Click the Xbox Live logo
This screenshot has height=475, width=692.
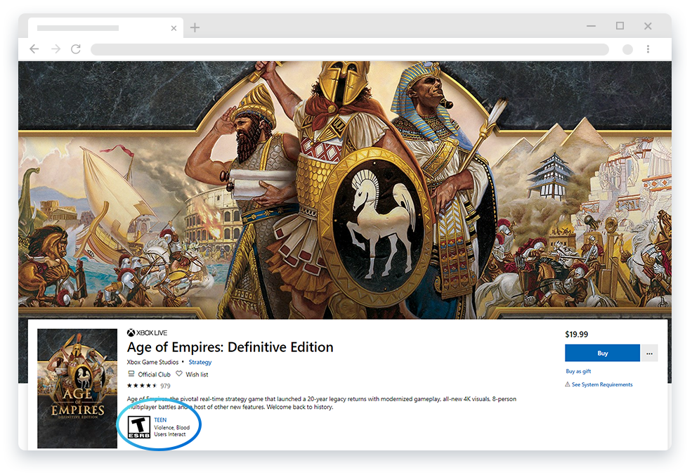[147, 333]
